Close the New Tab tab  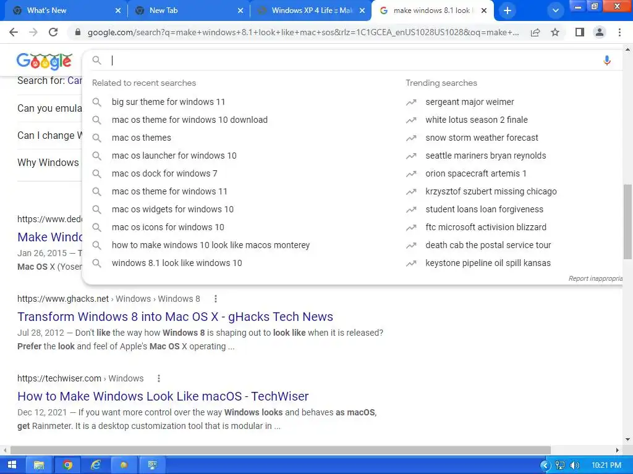(x=240, y=11)
